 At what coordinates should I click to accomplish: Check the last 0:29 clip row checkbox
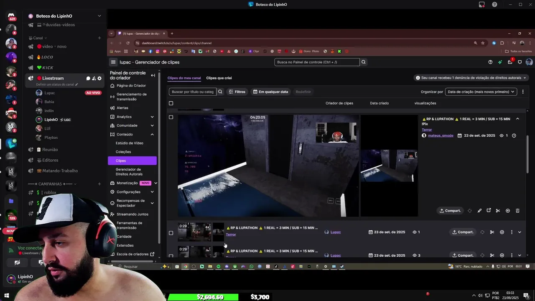[171, 255]
